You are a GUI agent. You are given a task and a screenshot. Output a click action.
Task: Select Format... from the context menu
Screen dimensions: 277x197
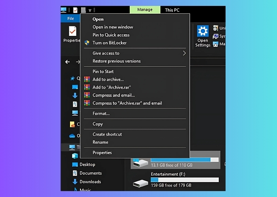click(101, 113)
